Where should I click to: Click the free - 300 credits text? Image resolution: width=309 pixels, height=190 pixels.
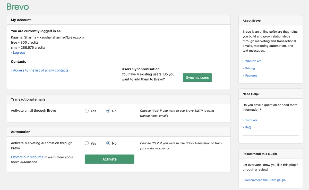(x=25, y=42)
